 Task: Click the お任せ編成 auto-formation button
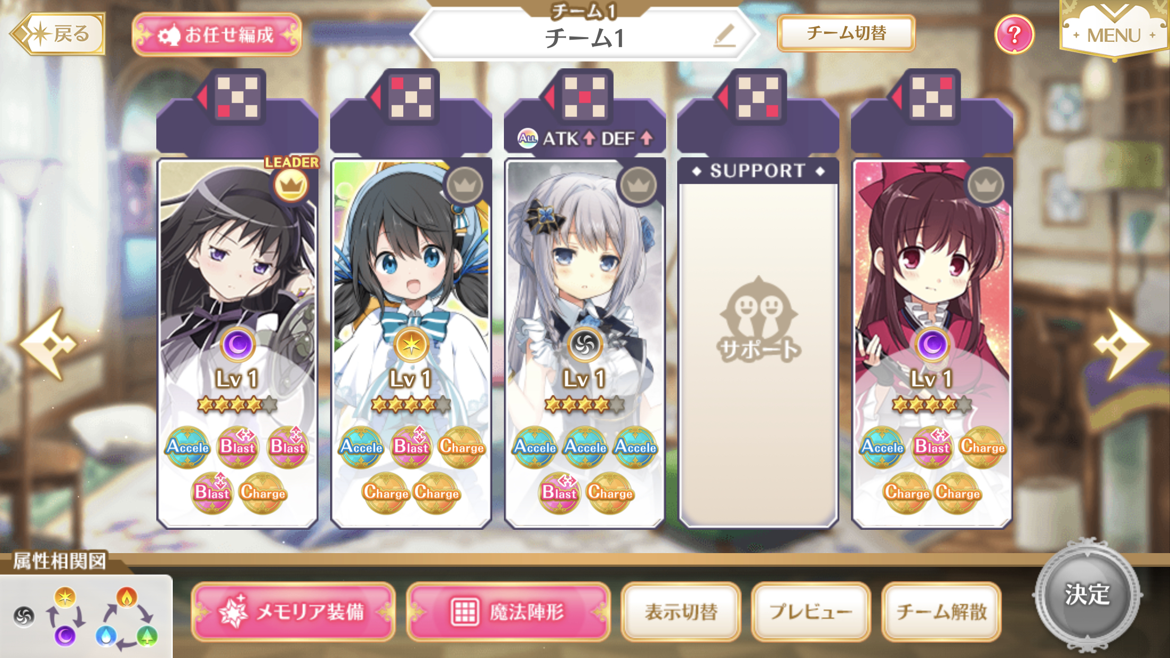click(217, 35)
